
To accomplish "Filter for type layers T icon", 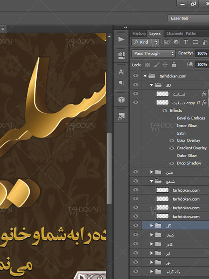I will click(185, 42).
